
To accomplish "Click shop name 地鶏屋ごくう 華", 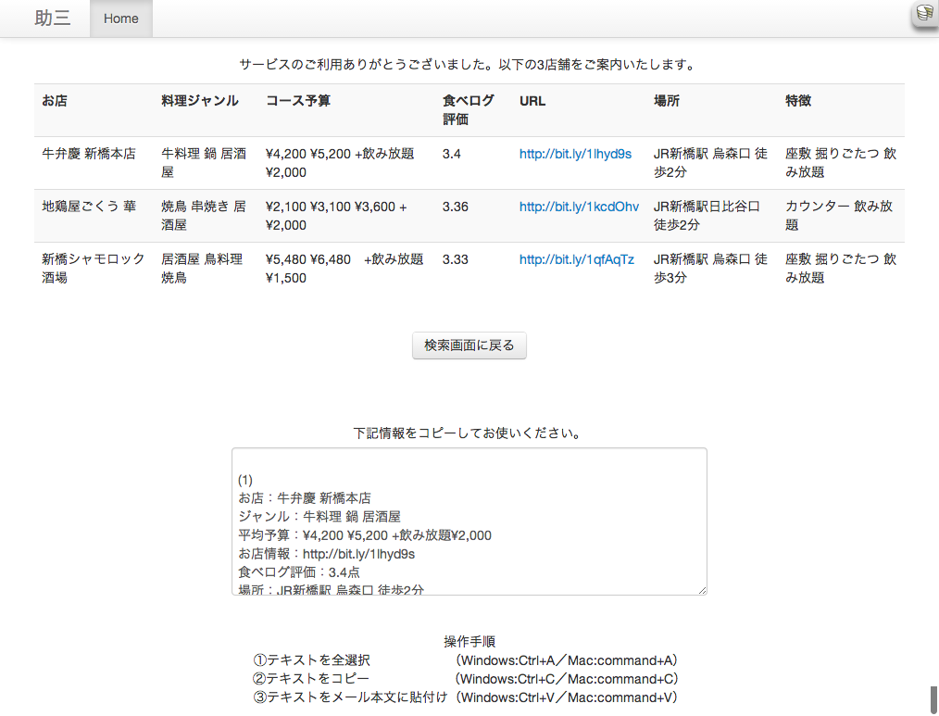I will [89, 207].
